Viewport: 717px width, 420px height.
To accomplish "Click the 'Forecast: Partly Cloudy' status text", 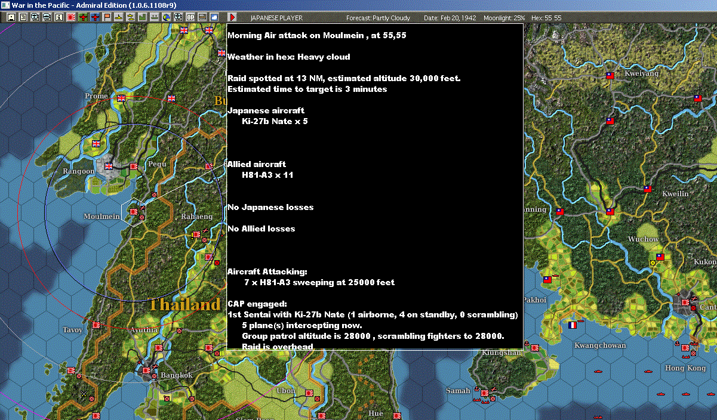I will pos(377,18).
